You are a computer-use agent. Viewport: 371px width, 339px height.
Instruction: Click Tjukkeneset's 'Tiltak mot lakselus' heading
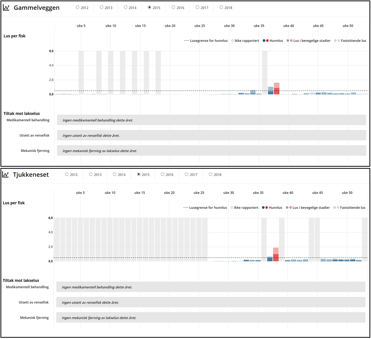pyautogui.click(x=21, y=281)
